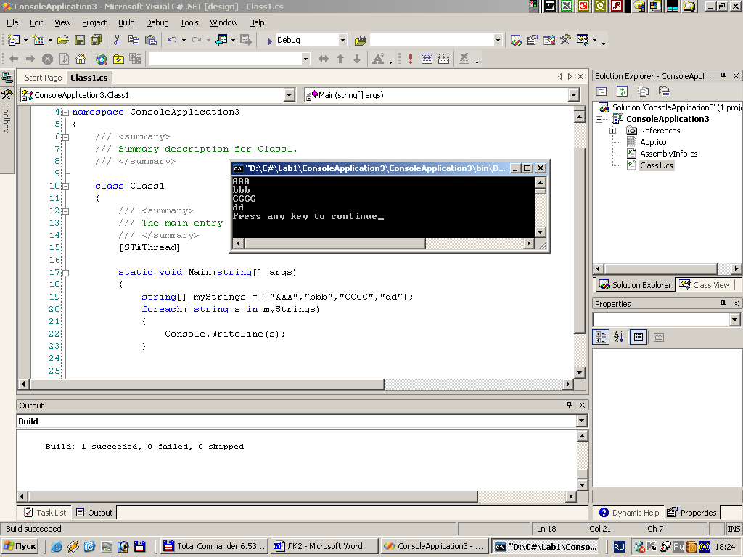Click the red exclamation mark icon
Screen dimensions: 743x557
click(411, 59)
